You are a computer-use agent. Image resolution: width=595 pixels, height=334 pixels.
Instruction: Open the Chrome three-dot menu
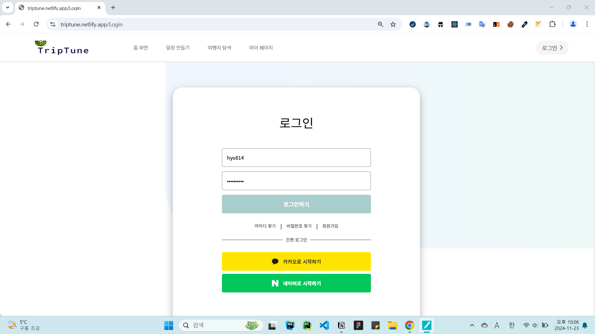587,24
